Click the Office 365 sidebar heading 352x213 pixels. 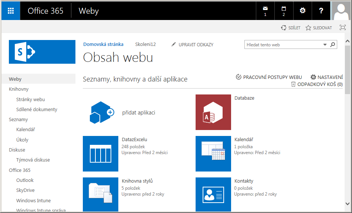pos(20,170)
